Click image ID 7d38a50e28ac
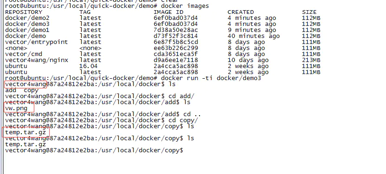This screenshot has height=174, width=386. [x=175, y=30]
